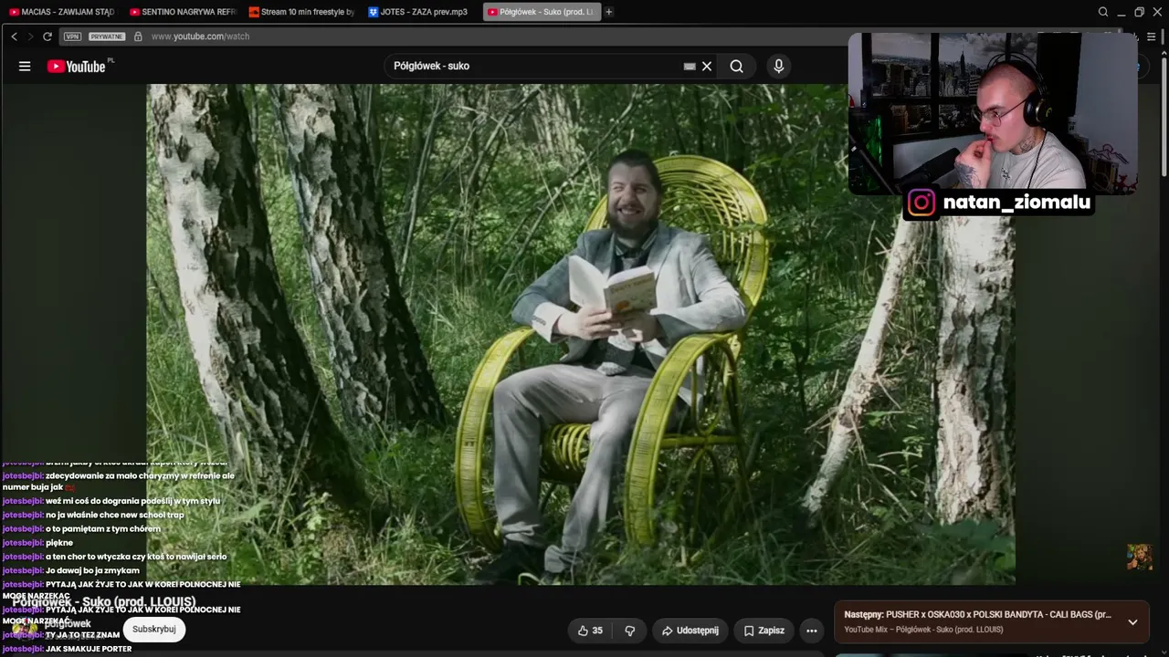Open the tab search magnifier in title bar
The width and height of the screenshot is (1169, 657).
(1103, 12)
